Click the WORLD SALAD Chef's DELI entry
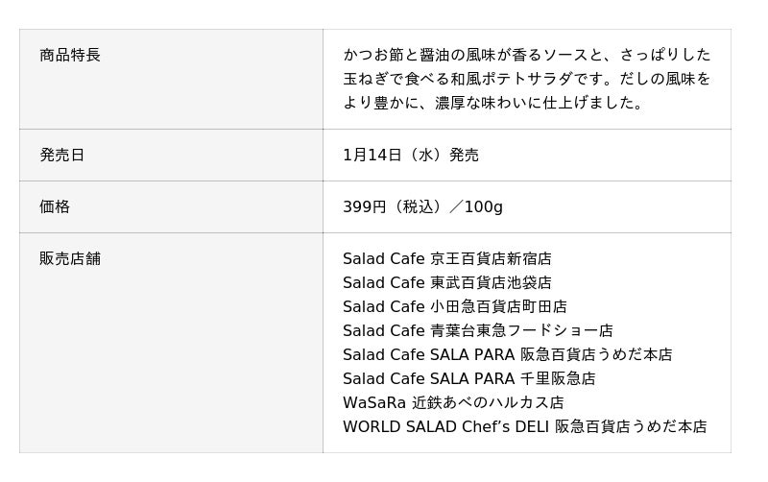This screenshot has height=482, width=768. click(524, 427)
